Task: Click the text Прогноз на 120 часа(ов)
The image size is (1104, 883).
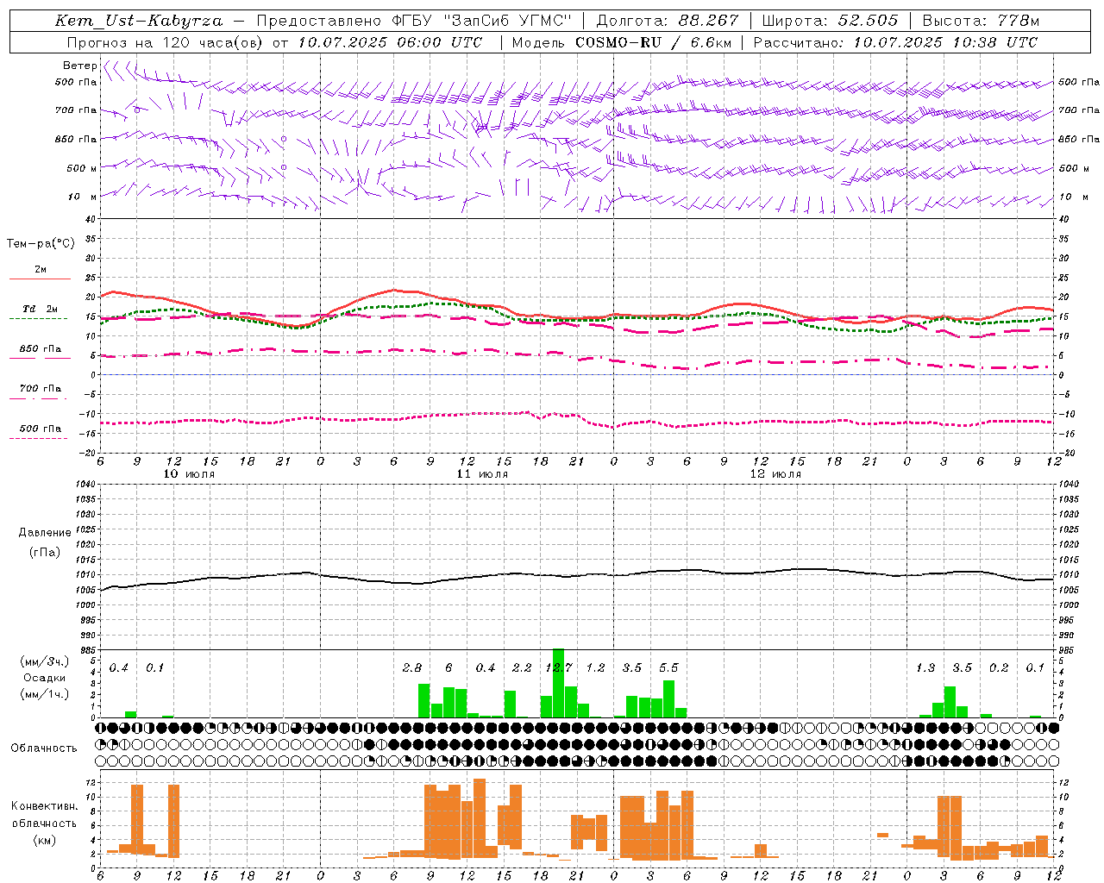Action: [165, 42]
